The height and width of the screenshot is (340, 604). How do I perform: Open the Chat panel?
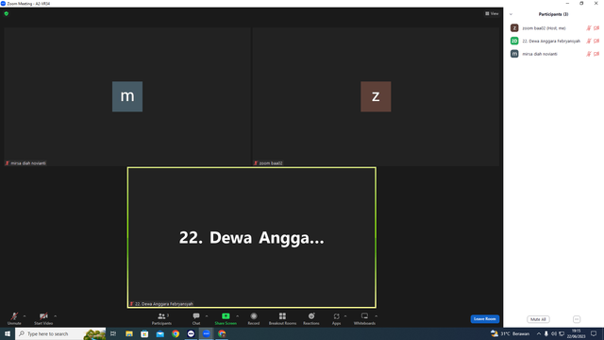[196, 318]
